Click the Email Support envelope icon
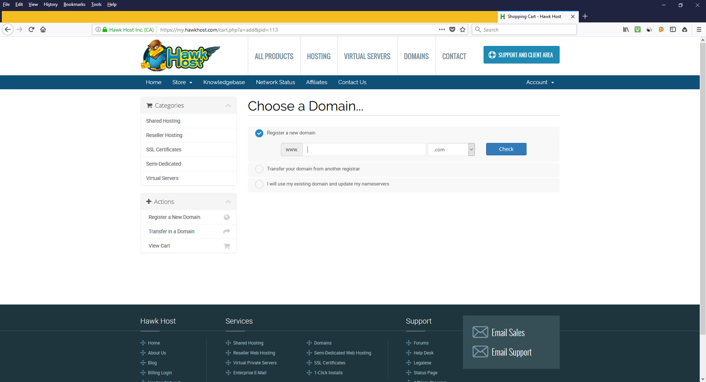706x382 pixels. click(480, 352)
